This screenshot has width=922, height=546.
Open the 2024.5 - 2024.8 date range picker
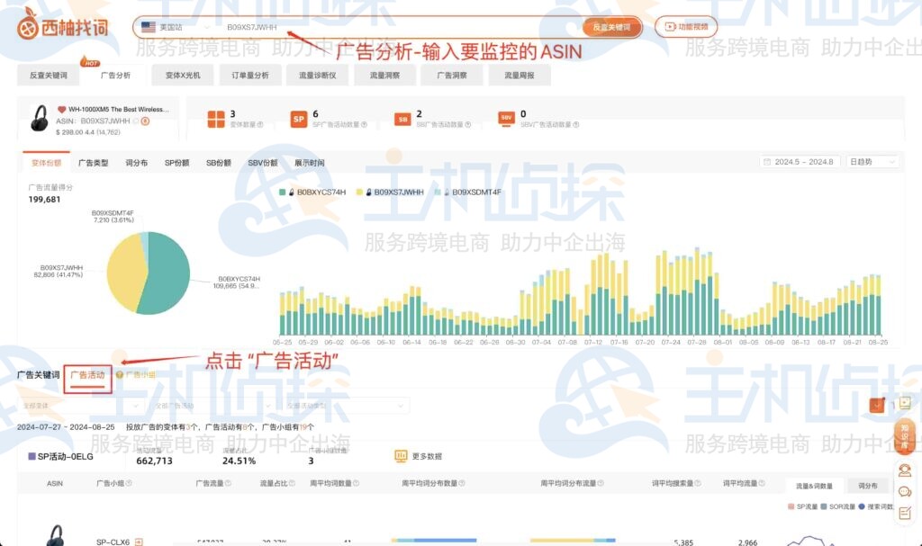[x=800, y=160]
